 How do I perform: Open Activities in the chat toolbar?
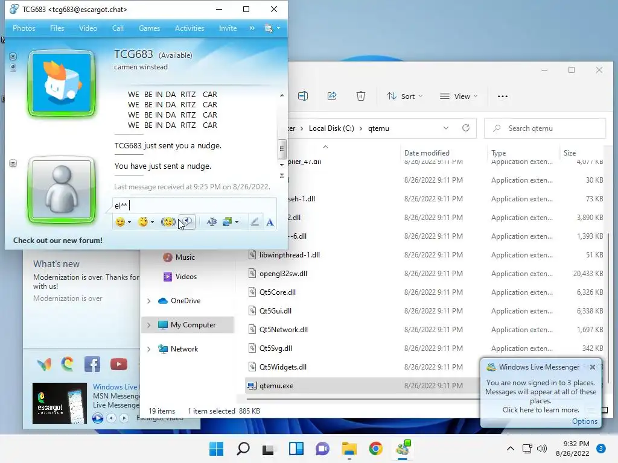coord(190,28)
